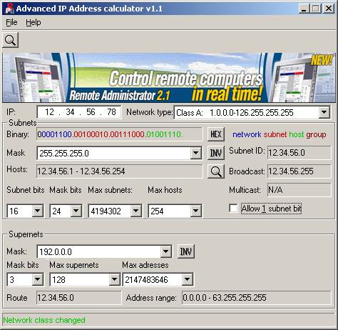Screen dimensions: 338x330
Task: Maximize the IP Address calculator window
Action: pyautogui.click(x=316, y=9)
